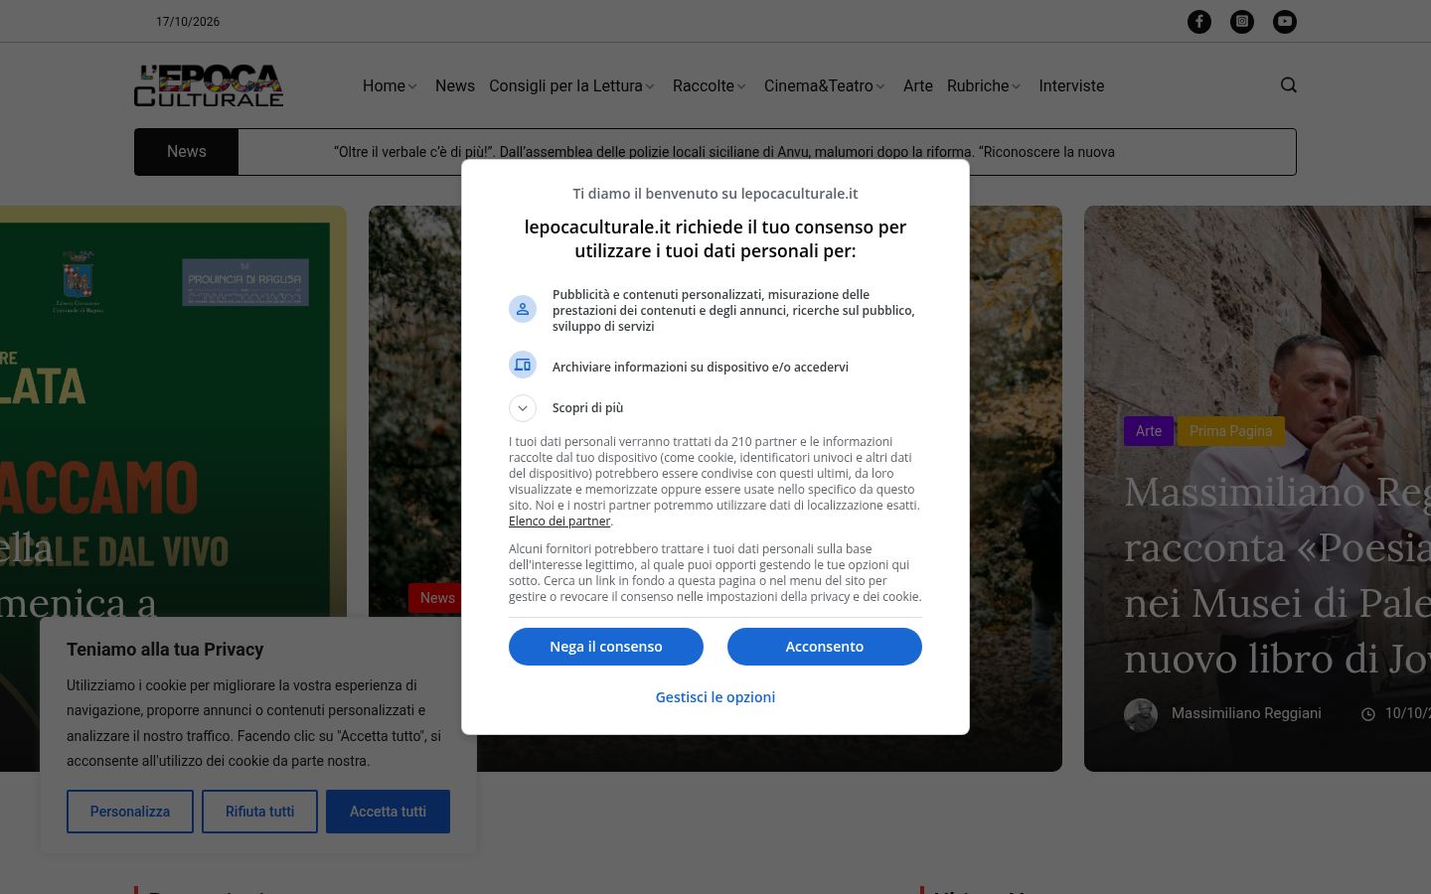
Task: Open the Facebook social icon
Action: point(1199,22)
